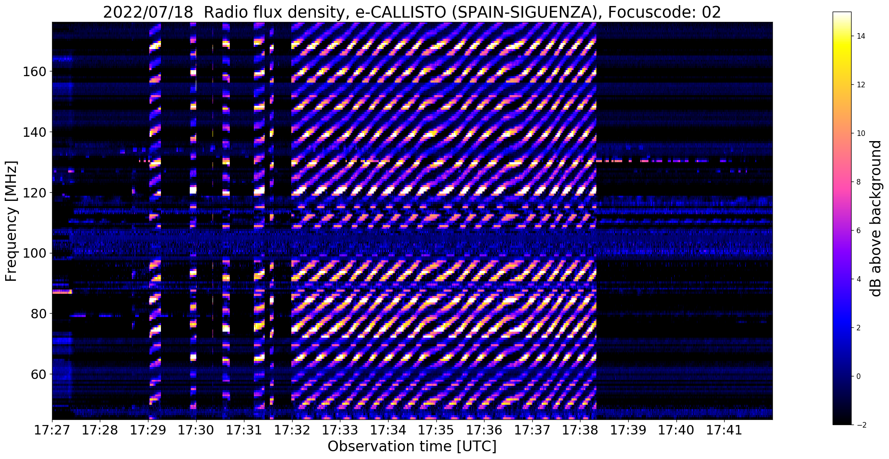
Task: Click the colorbar tick label 0
Action: point(859,376)
